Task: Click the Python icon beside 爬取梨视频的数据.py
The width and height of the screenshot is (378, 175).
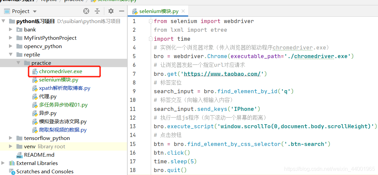Action: [35, 130]
